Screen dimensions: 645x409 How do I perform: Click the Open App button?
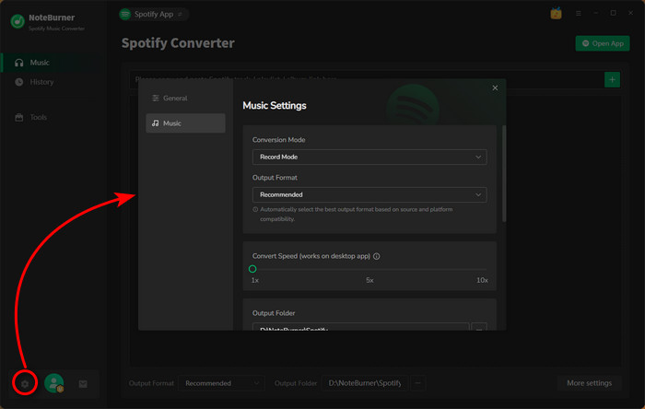point(603,43)
